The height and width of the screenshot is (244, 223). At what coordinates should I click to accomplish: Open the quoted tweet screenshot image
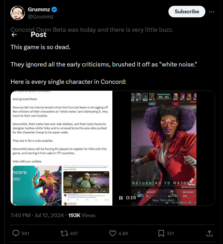[x=62, y=148]
